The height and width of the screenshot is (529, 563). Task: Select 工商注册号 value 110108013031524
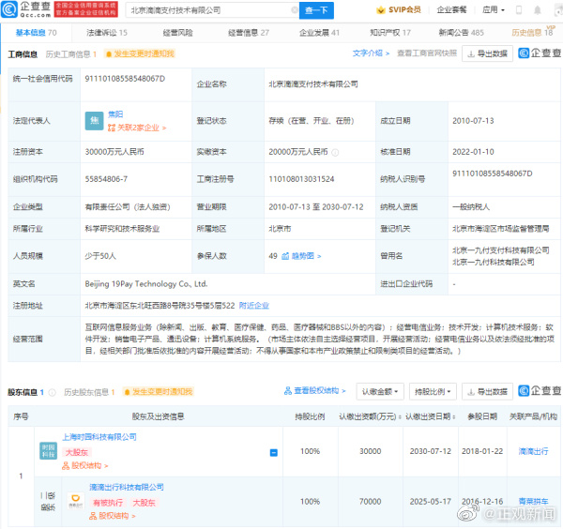(301, 179)
